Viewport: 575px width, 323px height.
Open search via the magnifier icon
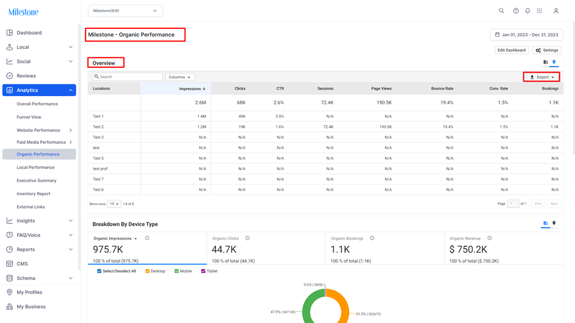pyautogui.click(x=501, y=11)
